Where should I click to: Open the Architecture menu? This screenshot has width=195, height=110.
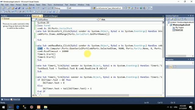point(58,5)
